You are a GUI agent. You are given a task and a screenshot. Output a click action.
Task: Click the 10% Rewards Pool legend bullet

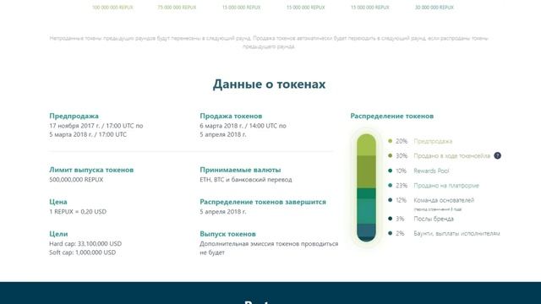(391, 171)
